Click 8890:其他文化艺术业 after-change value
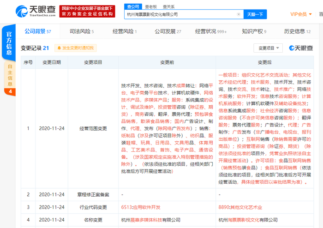Screen dimensions: 323x228 pos(240,207)
